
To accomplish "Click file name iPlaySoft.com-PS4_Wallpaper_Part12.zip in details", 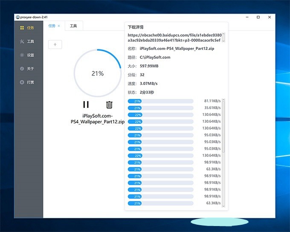I will [x=177, y=49].
